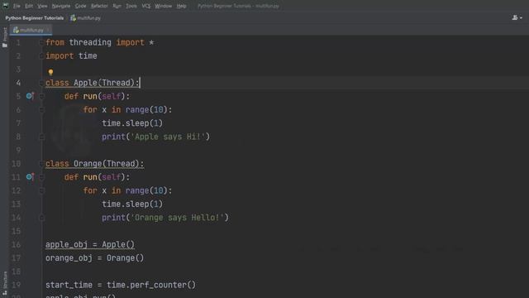Click the override gutter icon on line 5
The width and height of the screenshot is (529, 298).
[x=30, y=96]
